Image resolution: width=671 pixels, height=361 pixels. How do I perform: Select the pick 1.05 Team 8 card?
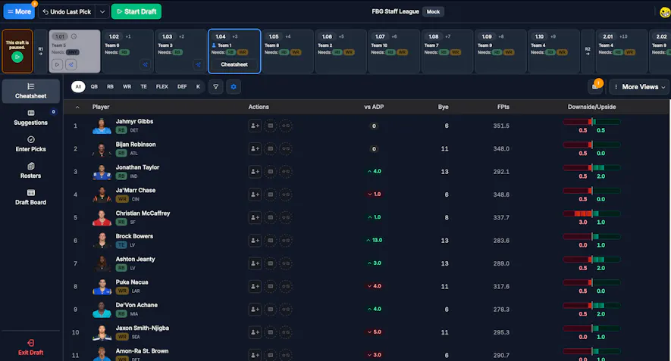click(287, 51)
